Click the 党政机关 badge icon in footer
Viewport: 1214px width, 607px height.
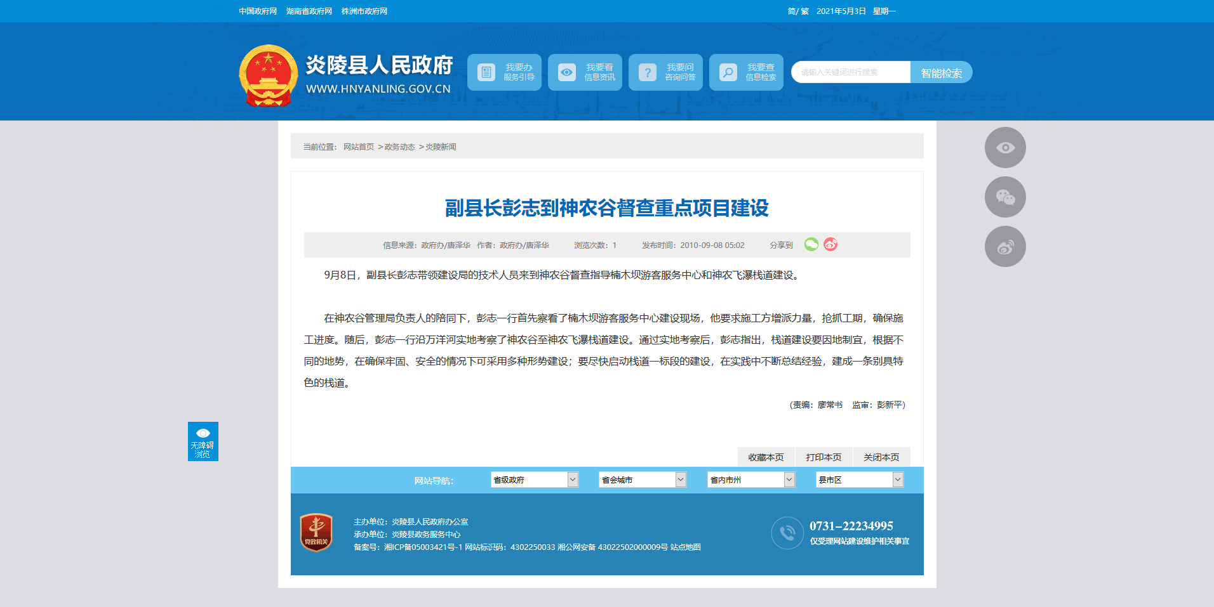[x=316, y=532]
